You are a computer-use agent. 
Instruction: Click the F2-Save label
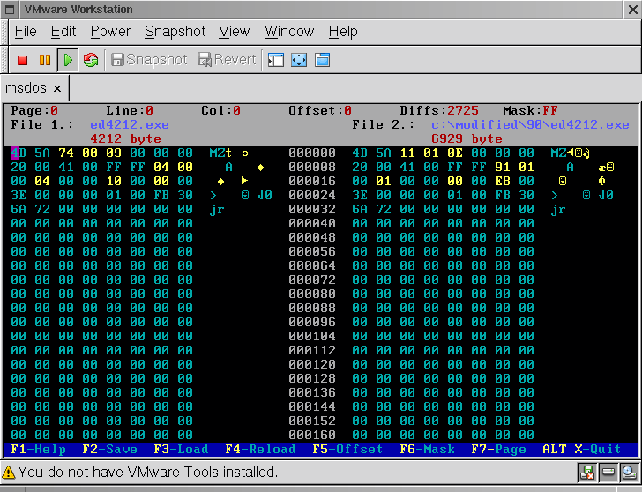tap(109, 450)
